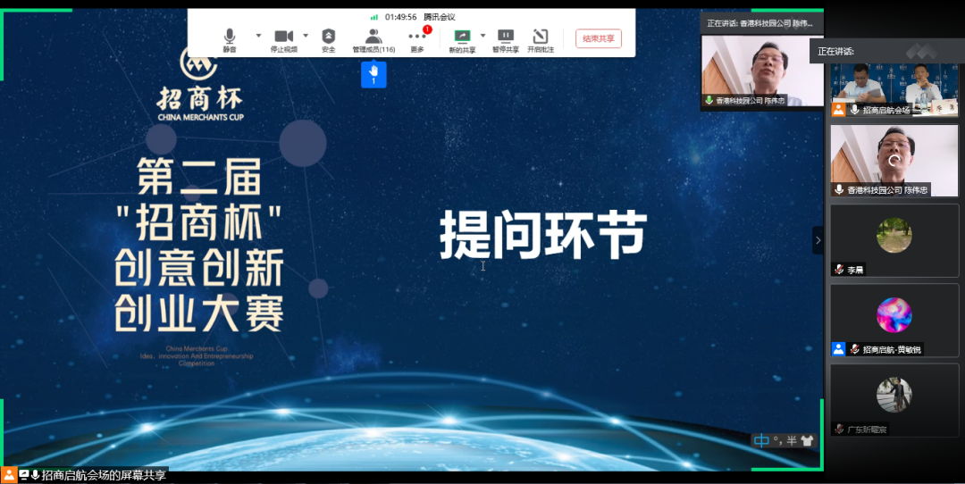Screen dimensions: 965x484
Task: Click the blue raised hand notification
Action: (x=373, y=74)
